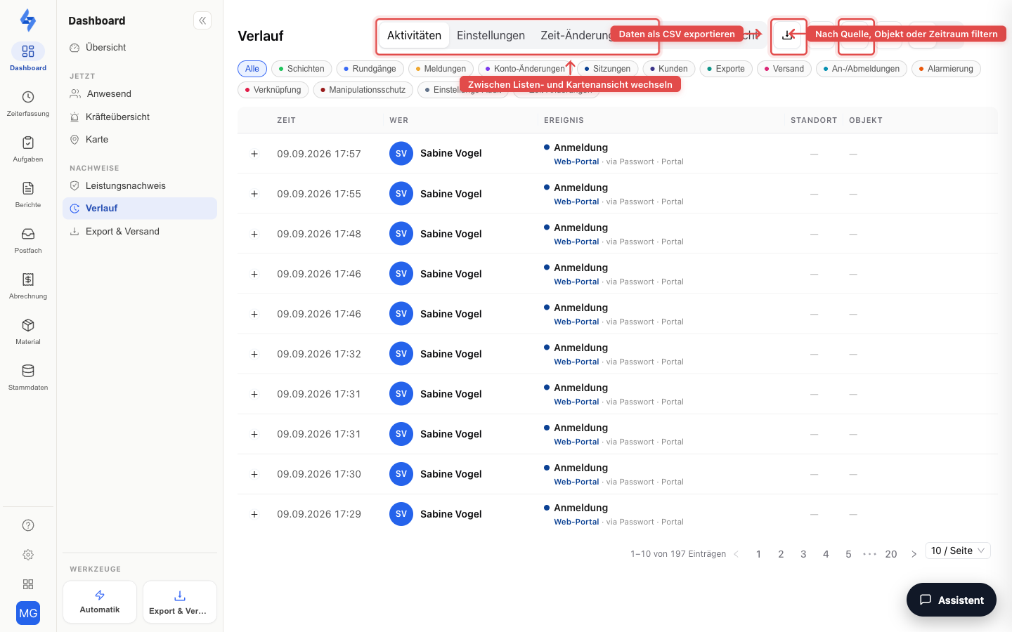Go to Aufgaben in the left rail
Viewport: 1012px width, 632px height.
point(28,149)
